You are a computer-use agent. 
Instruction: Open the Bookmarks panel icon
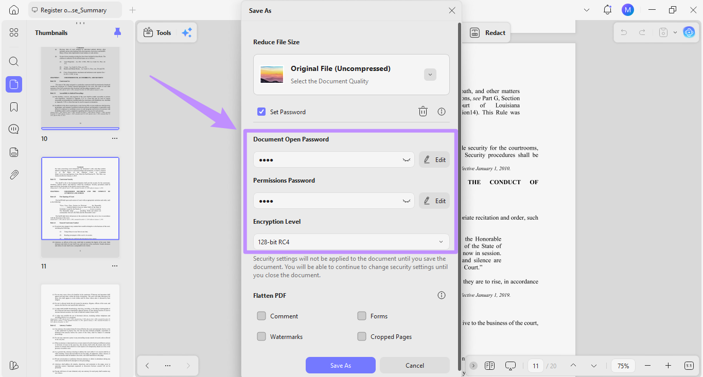tap(14, 107)
